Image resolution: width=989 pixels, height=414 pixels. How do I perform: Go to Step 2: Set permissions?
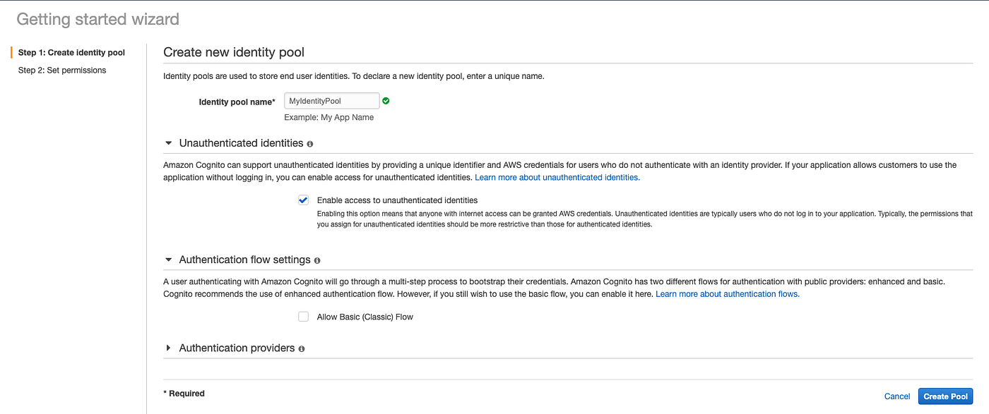(x=62, y=71)
